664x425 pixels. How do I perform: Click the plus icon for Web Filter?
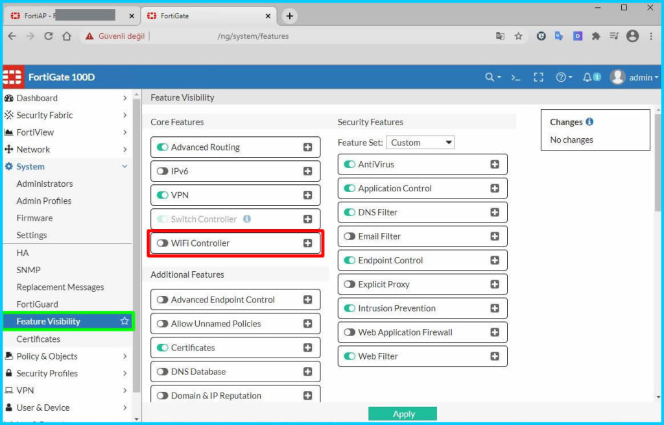[495, 356]
